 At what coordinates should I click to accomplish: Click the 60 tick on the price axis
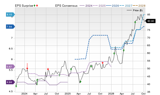tap(149, 53)
